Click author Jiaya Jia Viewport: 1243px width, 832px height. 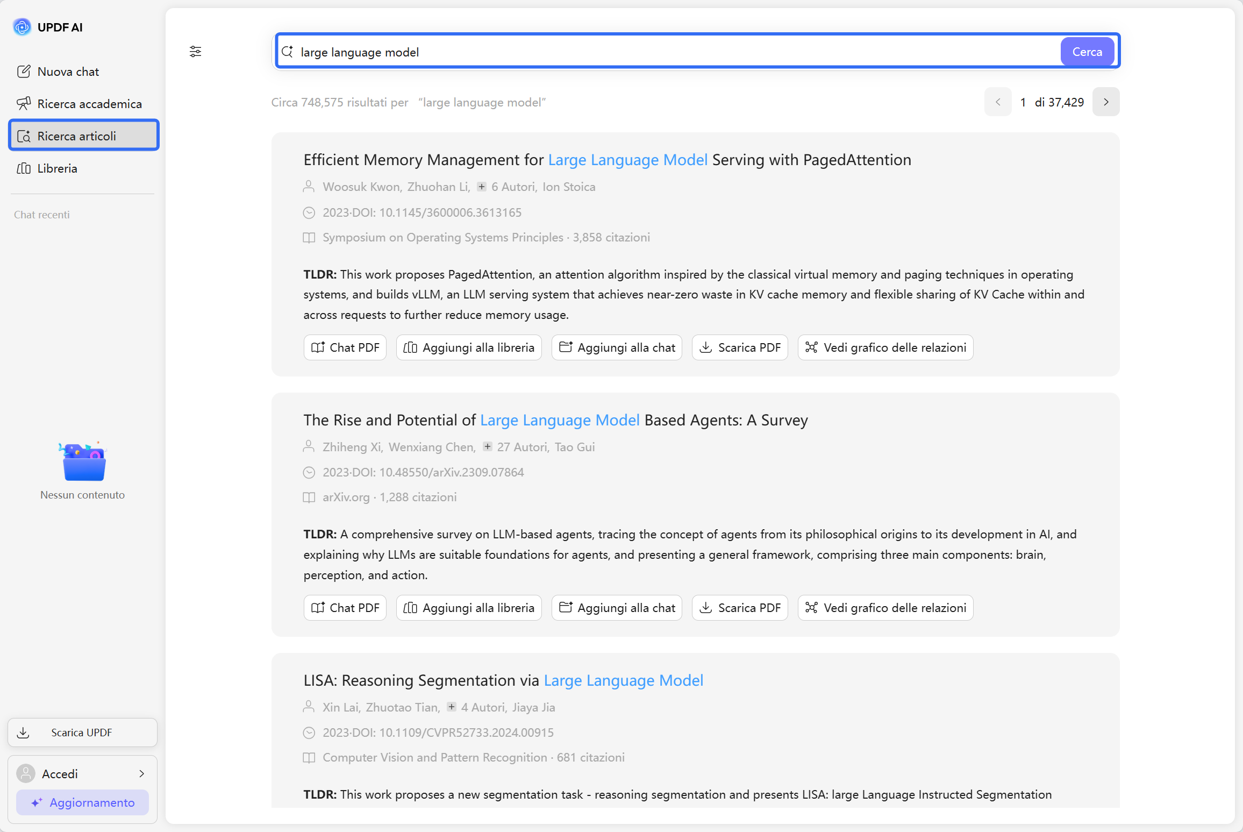pyautogui.click(x=533, y=707)
